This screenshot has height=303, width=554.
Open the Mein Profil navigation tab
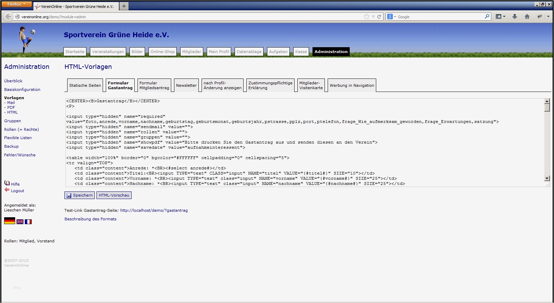tap(219, 52)
